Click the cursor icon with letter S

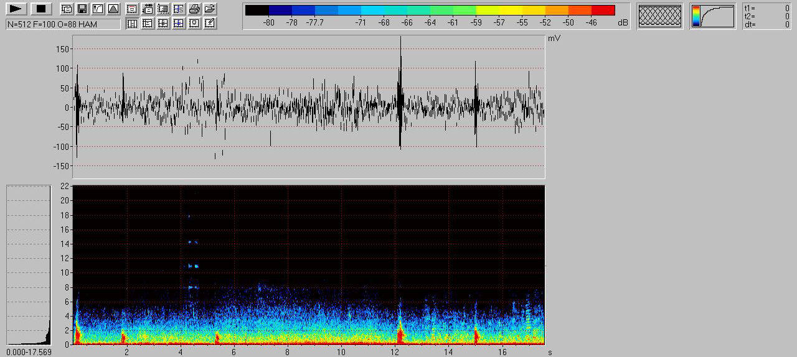point(179,9)
